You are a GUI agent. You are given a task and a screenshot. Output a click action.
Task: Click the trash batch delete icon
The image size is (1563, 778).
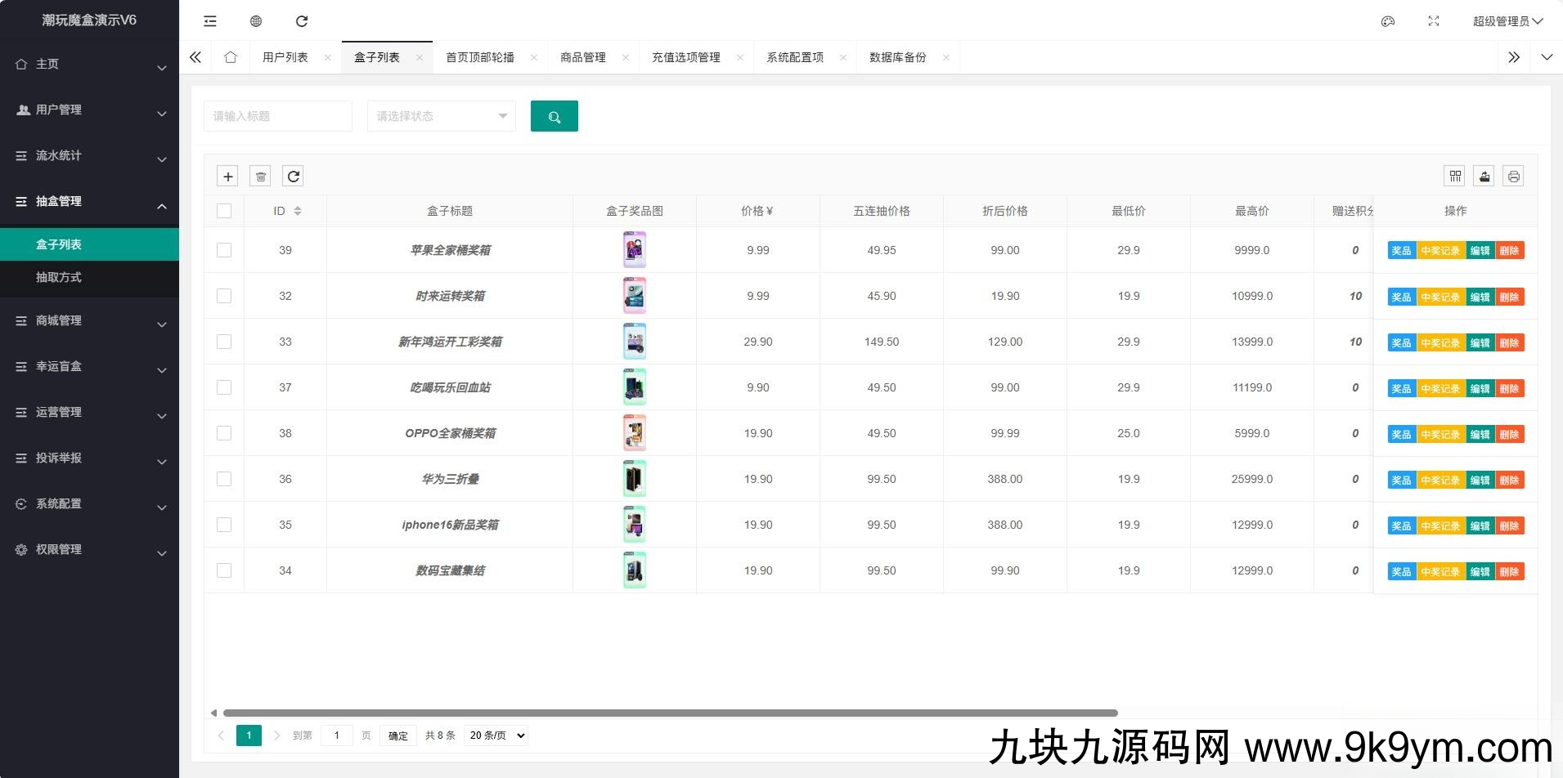261,177
